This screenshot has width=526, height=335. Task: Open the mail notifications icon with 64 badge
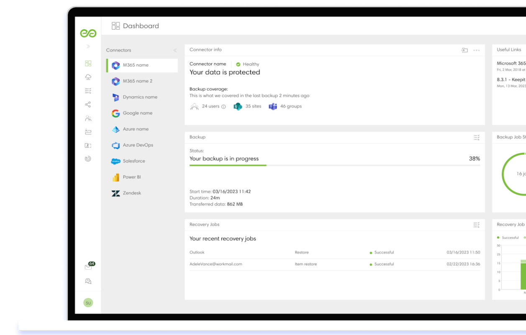[x=89, y=266]
